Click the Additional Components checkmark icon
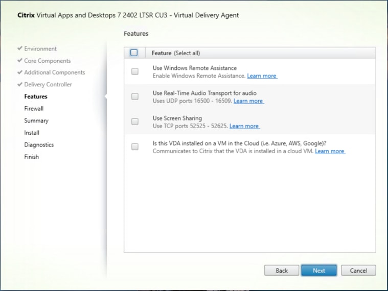Screen dimensions: 388x291 (x=20, y=72)
